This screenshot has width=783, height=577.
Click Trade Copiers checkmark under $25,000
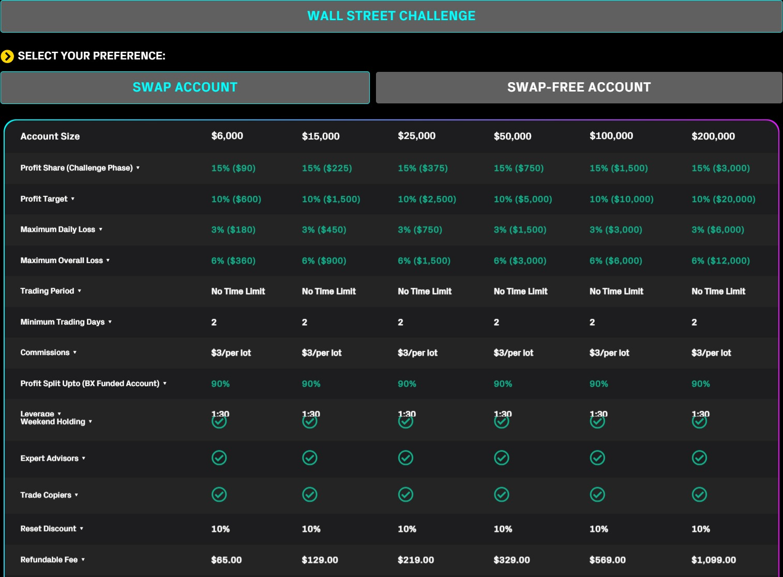point(405,494)
